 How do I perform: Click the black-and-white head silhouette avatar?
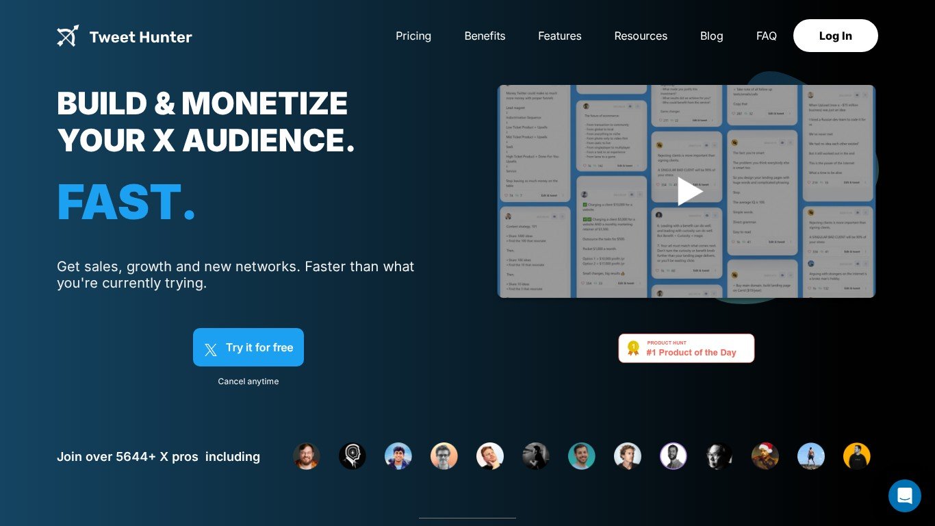(353, 456)
